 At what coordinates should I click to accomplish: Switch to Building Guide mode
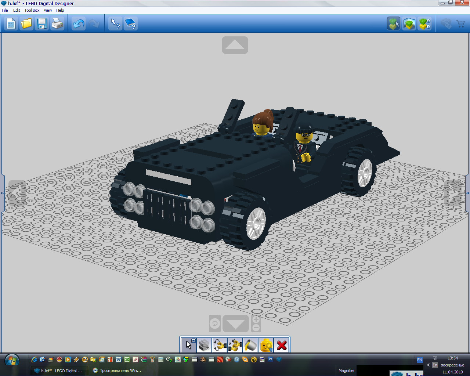(425, 24)
